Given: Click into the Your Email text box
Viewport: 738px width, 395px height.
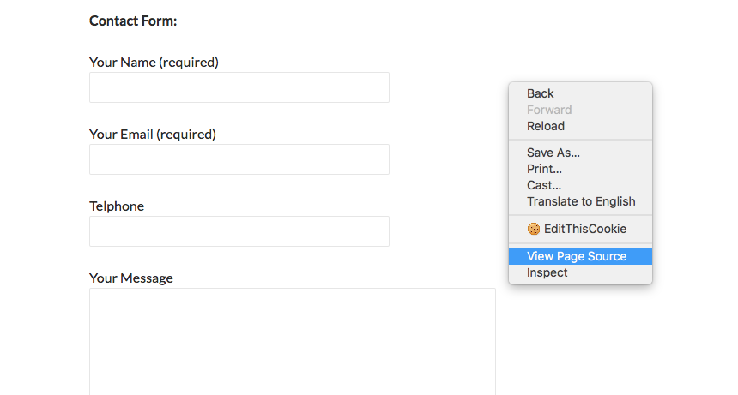Looking at the screenshot, I should click(x=239, y=159).
